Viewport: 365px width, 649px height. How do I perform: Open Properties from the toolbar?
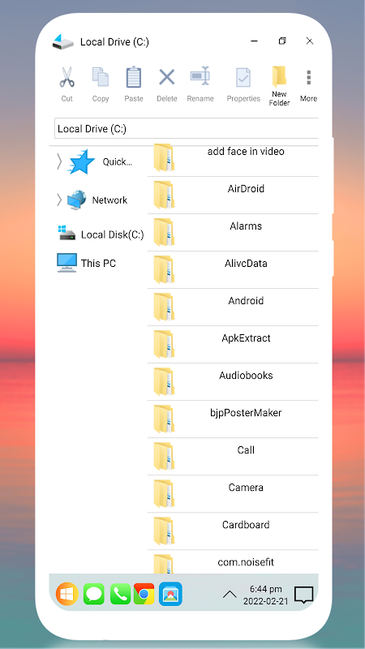tap(243, 78)
